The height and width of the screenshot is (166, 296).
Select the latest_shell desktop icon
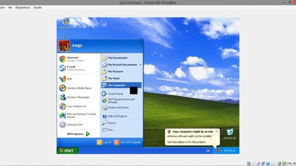pos(66,24)
